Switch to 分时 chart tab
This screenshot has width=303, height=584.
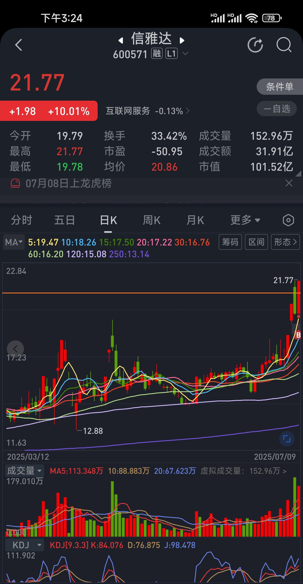pos(22,220)
